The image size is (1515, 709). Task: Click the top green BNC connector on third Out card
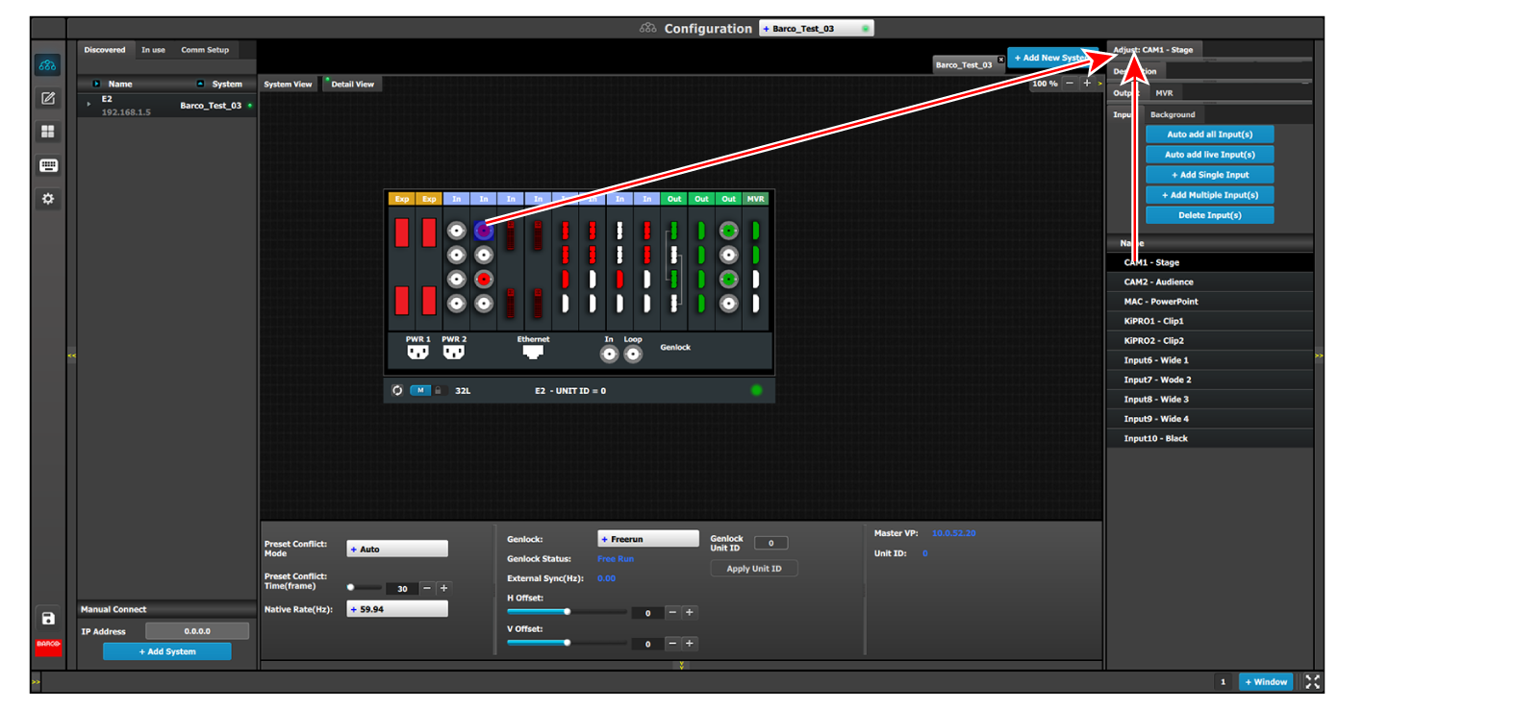(729, 231)
